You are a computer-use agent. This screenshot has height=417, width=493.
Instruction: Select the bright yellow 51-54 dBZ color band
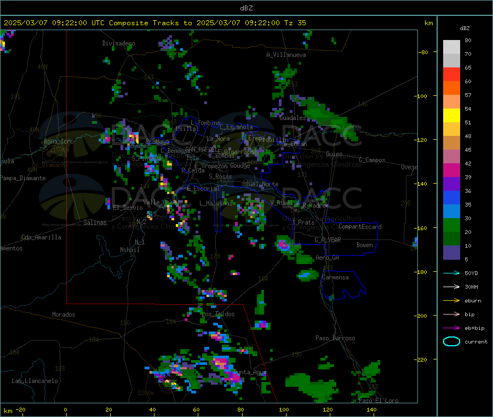[x=451, y=116]
